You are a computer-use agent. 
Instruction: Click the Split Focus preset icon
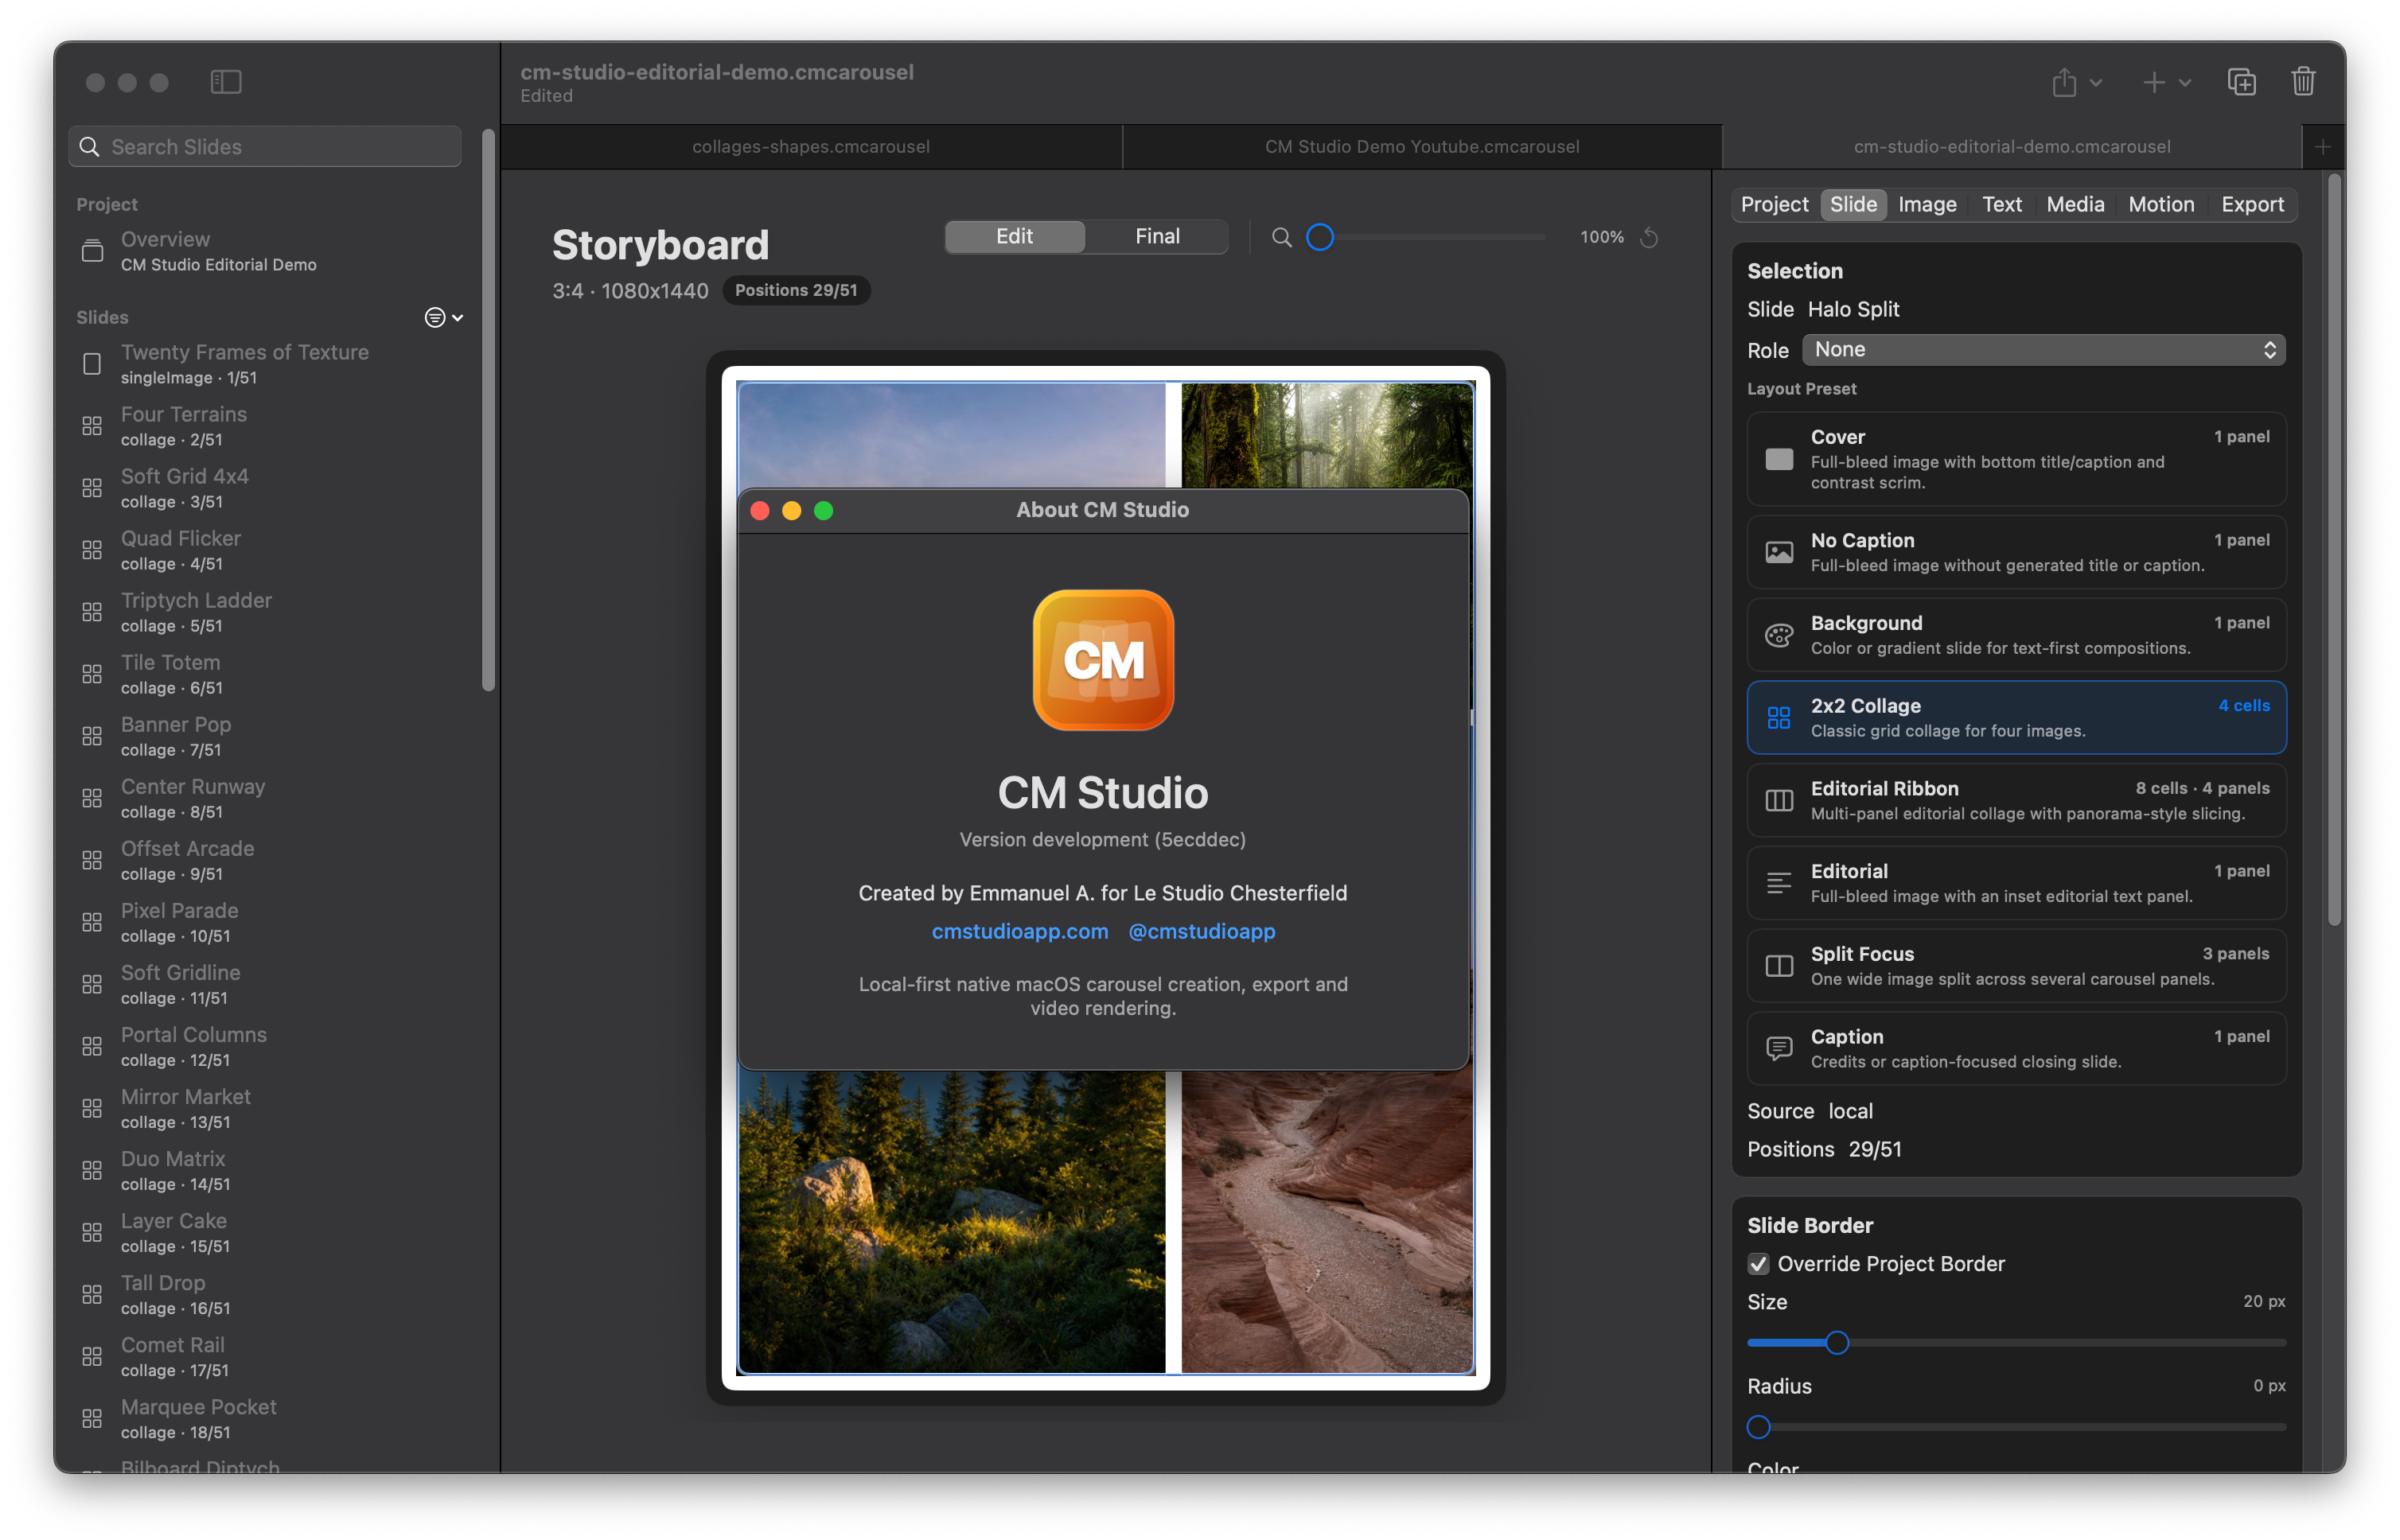(1779, 966)
